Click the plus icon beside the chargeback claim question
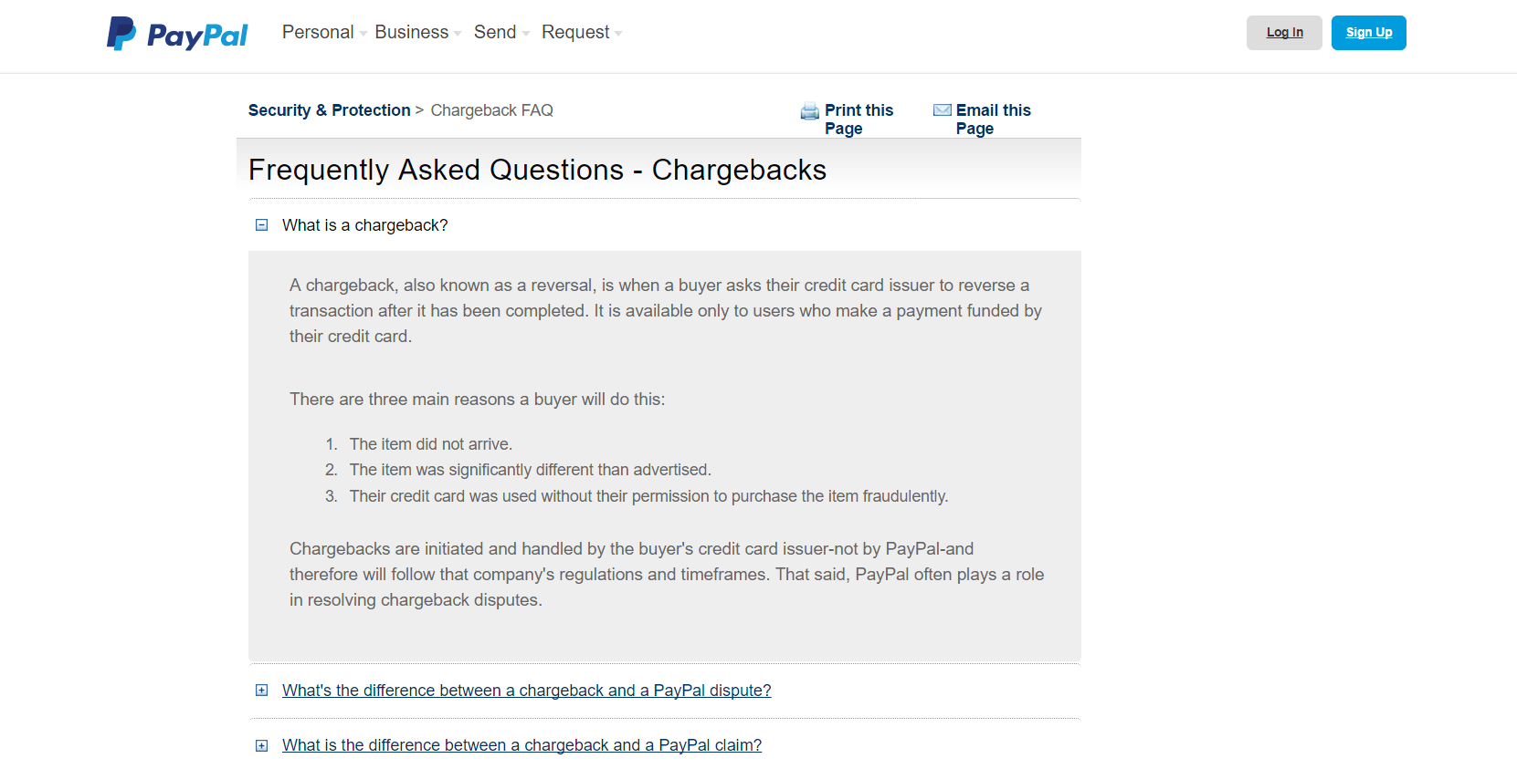The height and width of the screenshot is (769, 1517). click(261, 745)
